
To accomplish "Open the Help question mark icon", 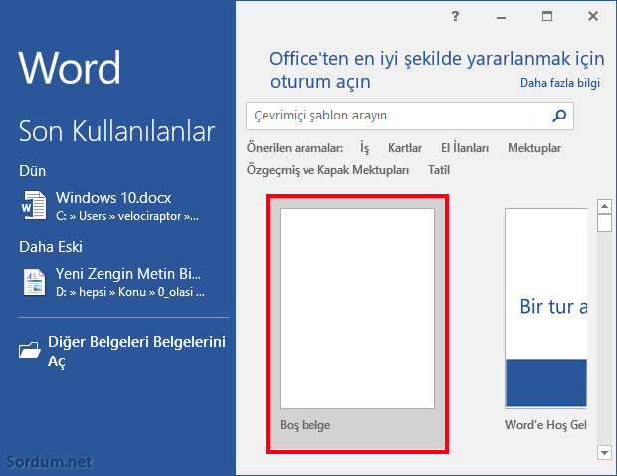I will [455, 16].
